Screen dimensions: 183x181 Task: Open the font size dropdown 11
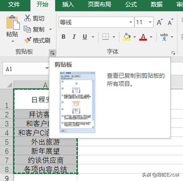pyautogui.click(x=150, y=22)
